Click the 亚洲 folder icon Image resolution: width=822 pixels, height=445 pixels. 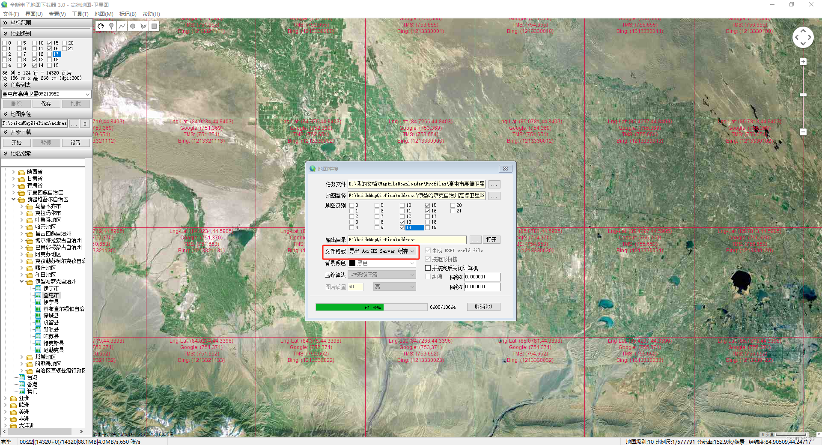pyautogui.click(x=13, y=398)
